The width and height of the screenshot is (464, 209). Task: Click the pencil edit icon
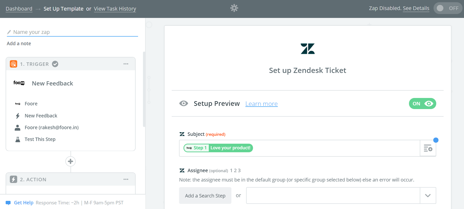[9, 32]
